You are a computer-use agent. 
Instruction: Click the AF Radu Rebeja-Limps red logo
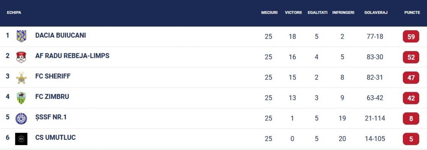click(21, 57)
